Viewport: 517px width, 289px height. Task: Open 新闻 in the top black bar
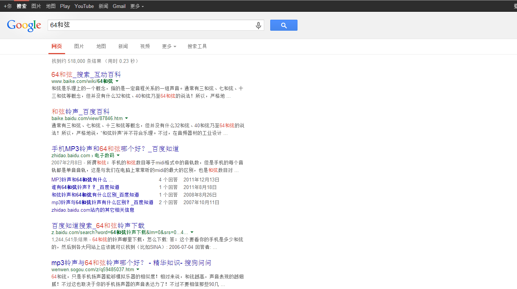[x=103, y=6]
